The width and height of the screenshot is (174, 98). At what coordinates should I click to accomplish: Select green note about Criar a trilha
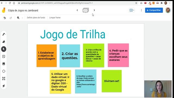94,55
